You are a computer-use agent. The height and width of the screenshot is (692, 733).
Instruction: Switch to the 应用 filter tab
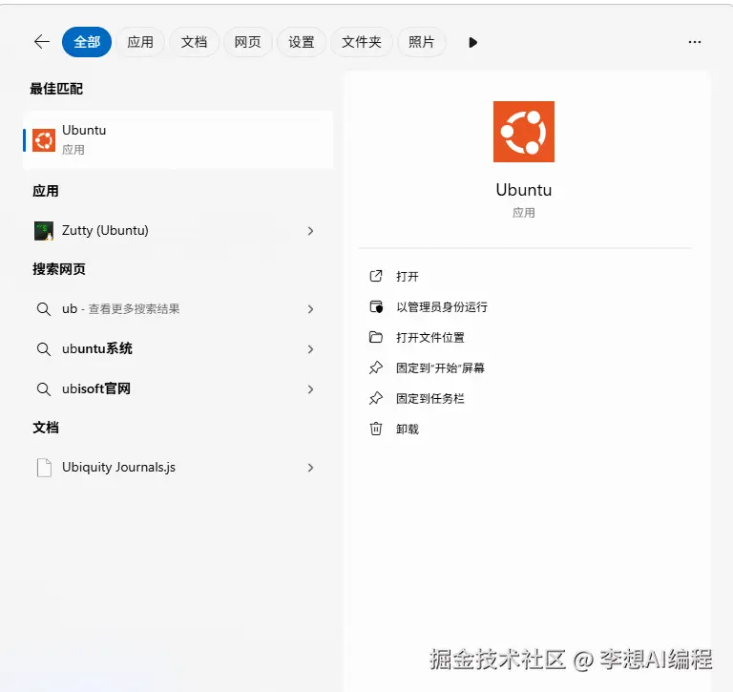click(140, 42)
